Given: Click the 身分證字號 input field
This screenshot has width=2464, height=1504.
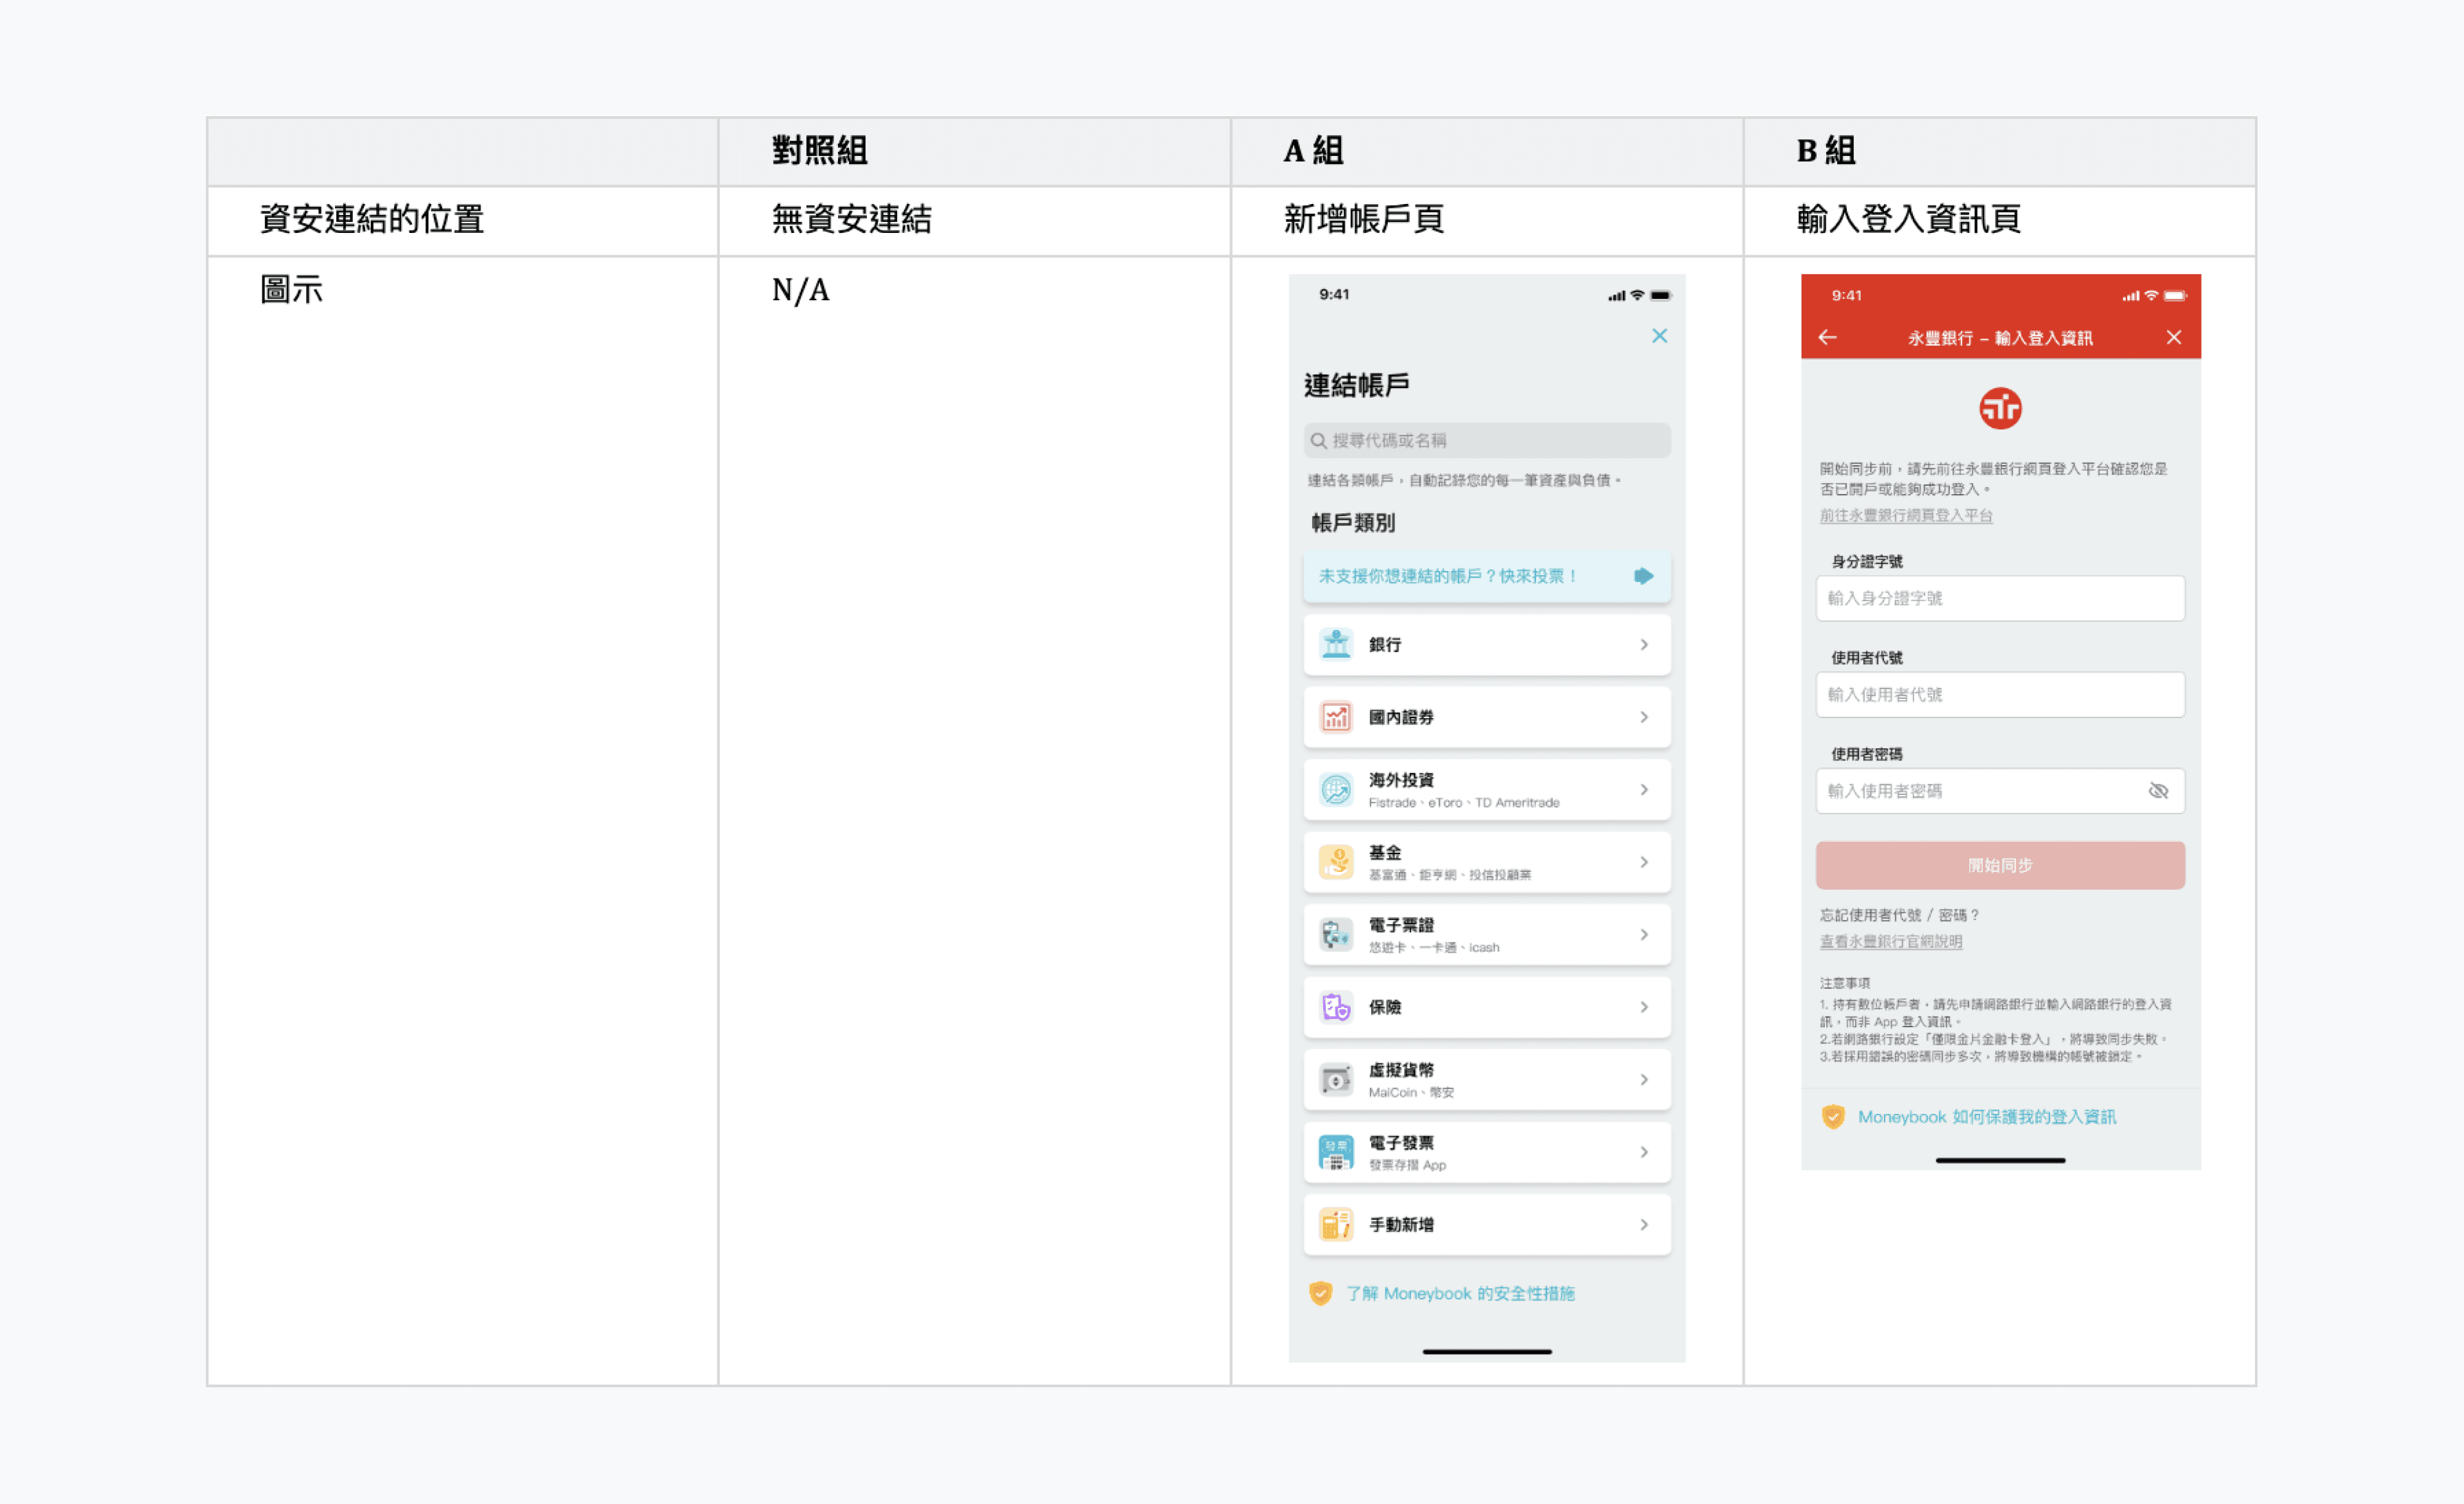Looking at the screenshot, I should [x=2000, y=598].
